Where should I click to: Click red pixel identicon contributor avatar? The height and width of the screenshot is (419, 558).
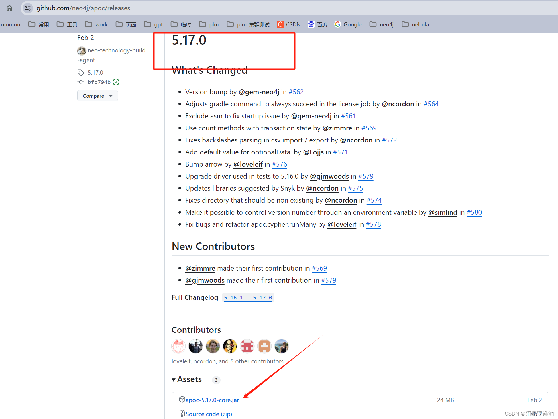(x=247, y=346)
